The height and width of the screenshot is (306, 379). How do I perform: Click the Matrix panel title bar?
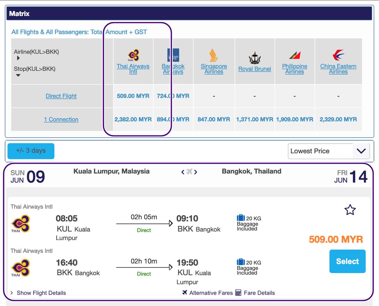189,14
